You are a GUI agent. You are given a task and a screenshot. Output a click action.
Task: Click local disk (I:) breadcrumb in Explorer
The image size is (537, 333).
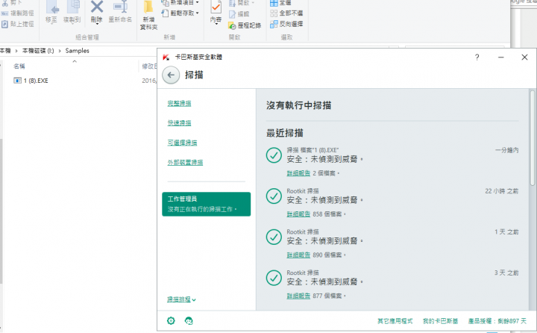[38, 51]
